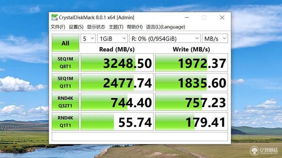Run all benchmarks with the All button
The image size is (282, 158).
[66, 43]
